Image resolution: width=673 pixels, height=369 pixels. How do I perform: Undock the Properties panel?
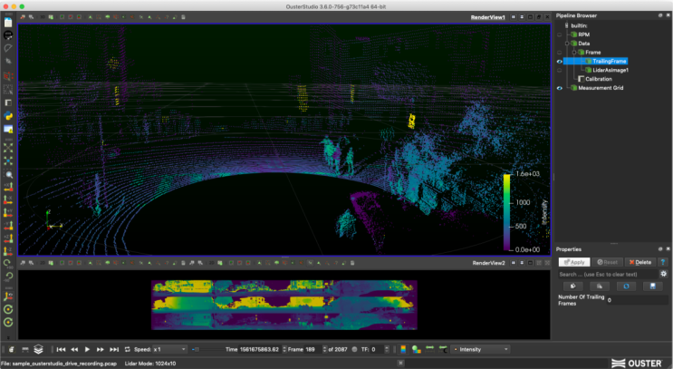tap(660, 249)
